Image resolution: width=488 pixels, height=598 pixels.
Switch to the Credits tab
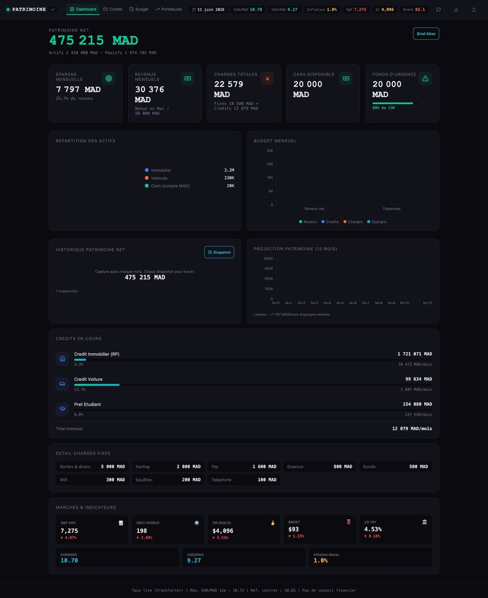pos(113,9)
